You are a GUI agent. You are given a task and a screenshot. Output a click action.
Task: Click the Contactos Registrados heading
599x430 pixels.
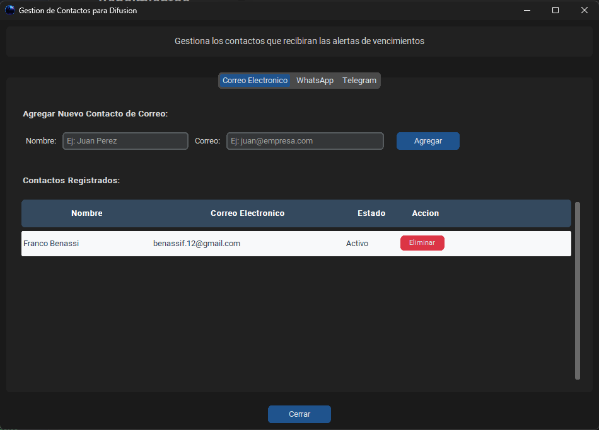click(71, 181)
